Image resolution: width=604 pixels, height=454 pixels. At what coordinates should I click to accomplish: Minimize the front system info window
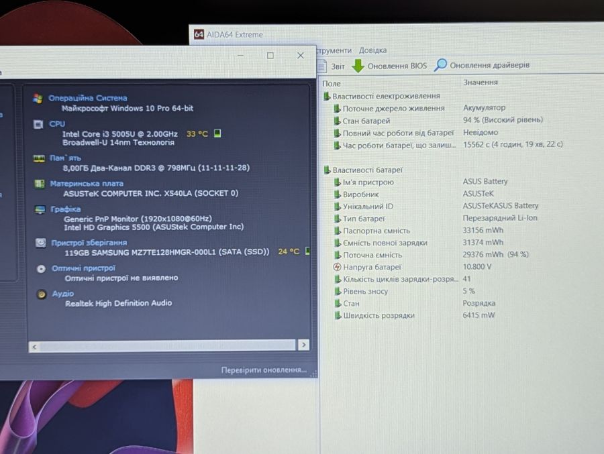coord(241,56)
